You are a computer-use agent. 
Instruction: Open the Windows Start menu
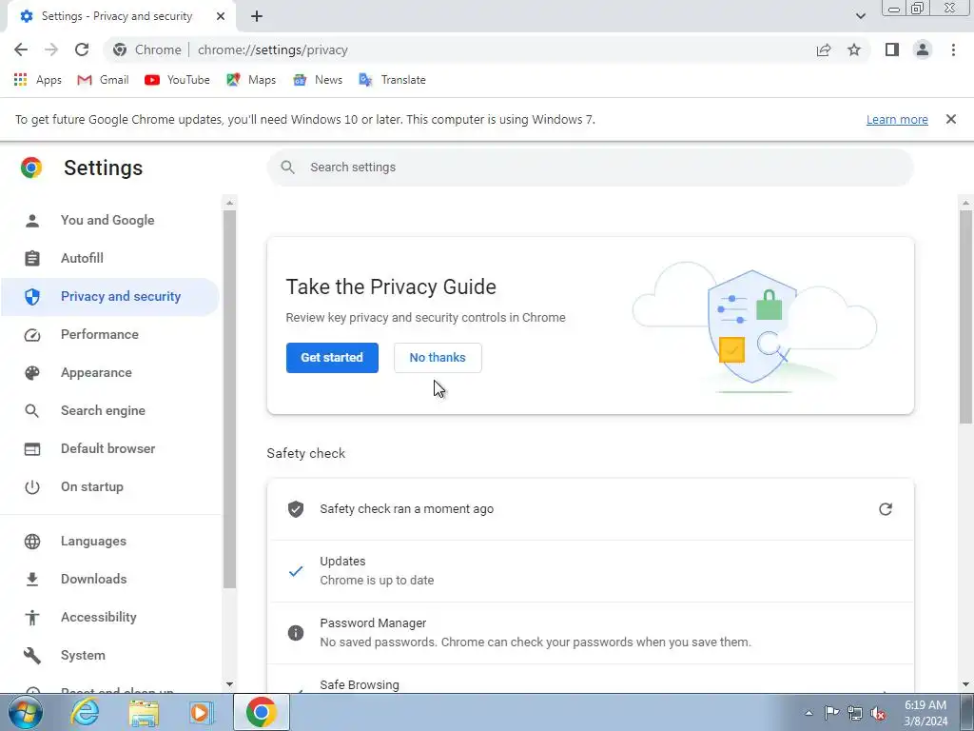26,712
